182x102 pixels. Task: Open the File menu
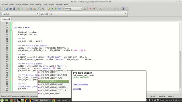(x=2, y=5)
